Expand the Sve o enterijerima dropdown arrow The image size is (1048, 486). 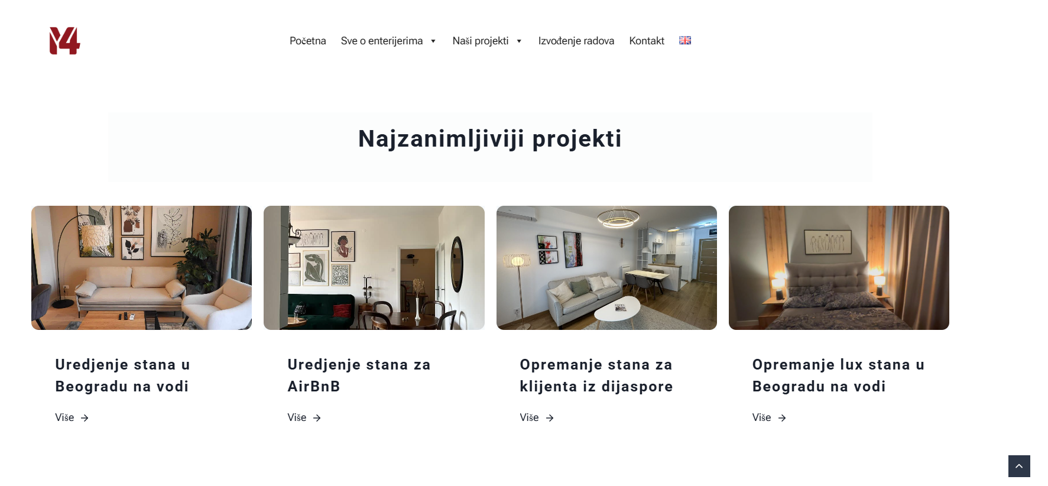point(433,41)
